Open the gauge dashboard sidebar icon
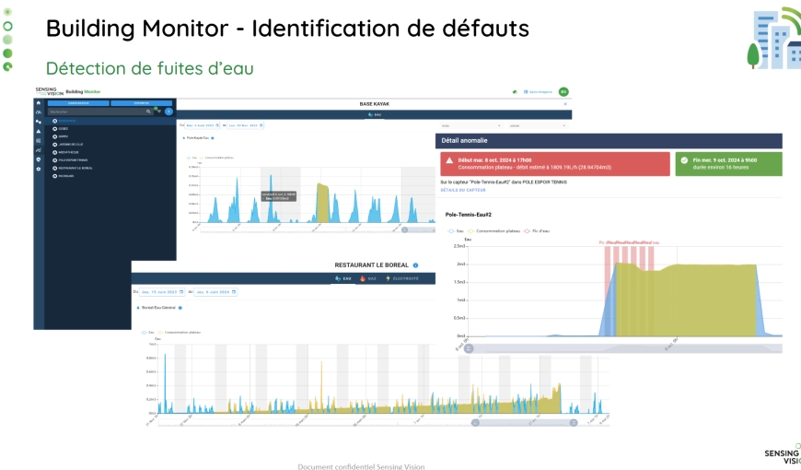The image size is (801, 470). click(x=39, y=112)
